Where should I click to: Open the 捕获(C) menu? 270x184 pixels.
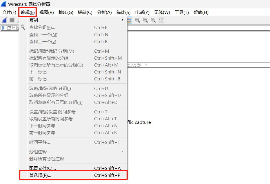click(85, 12)
